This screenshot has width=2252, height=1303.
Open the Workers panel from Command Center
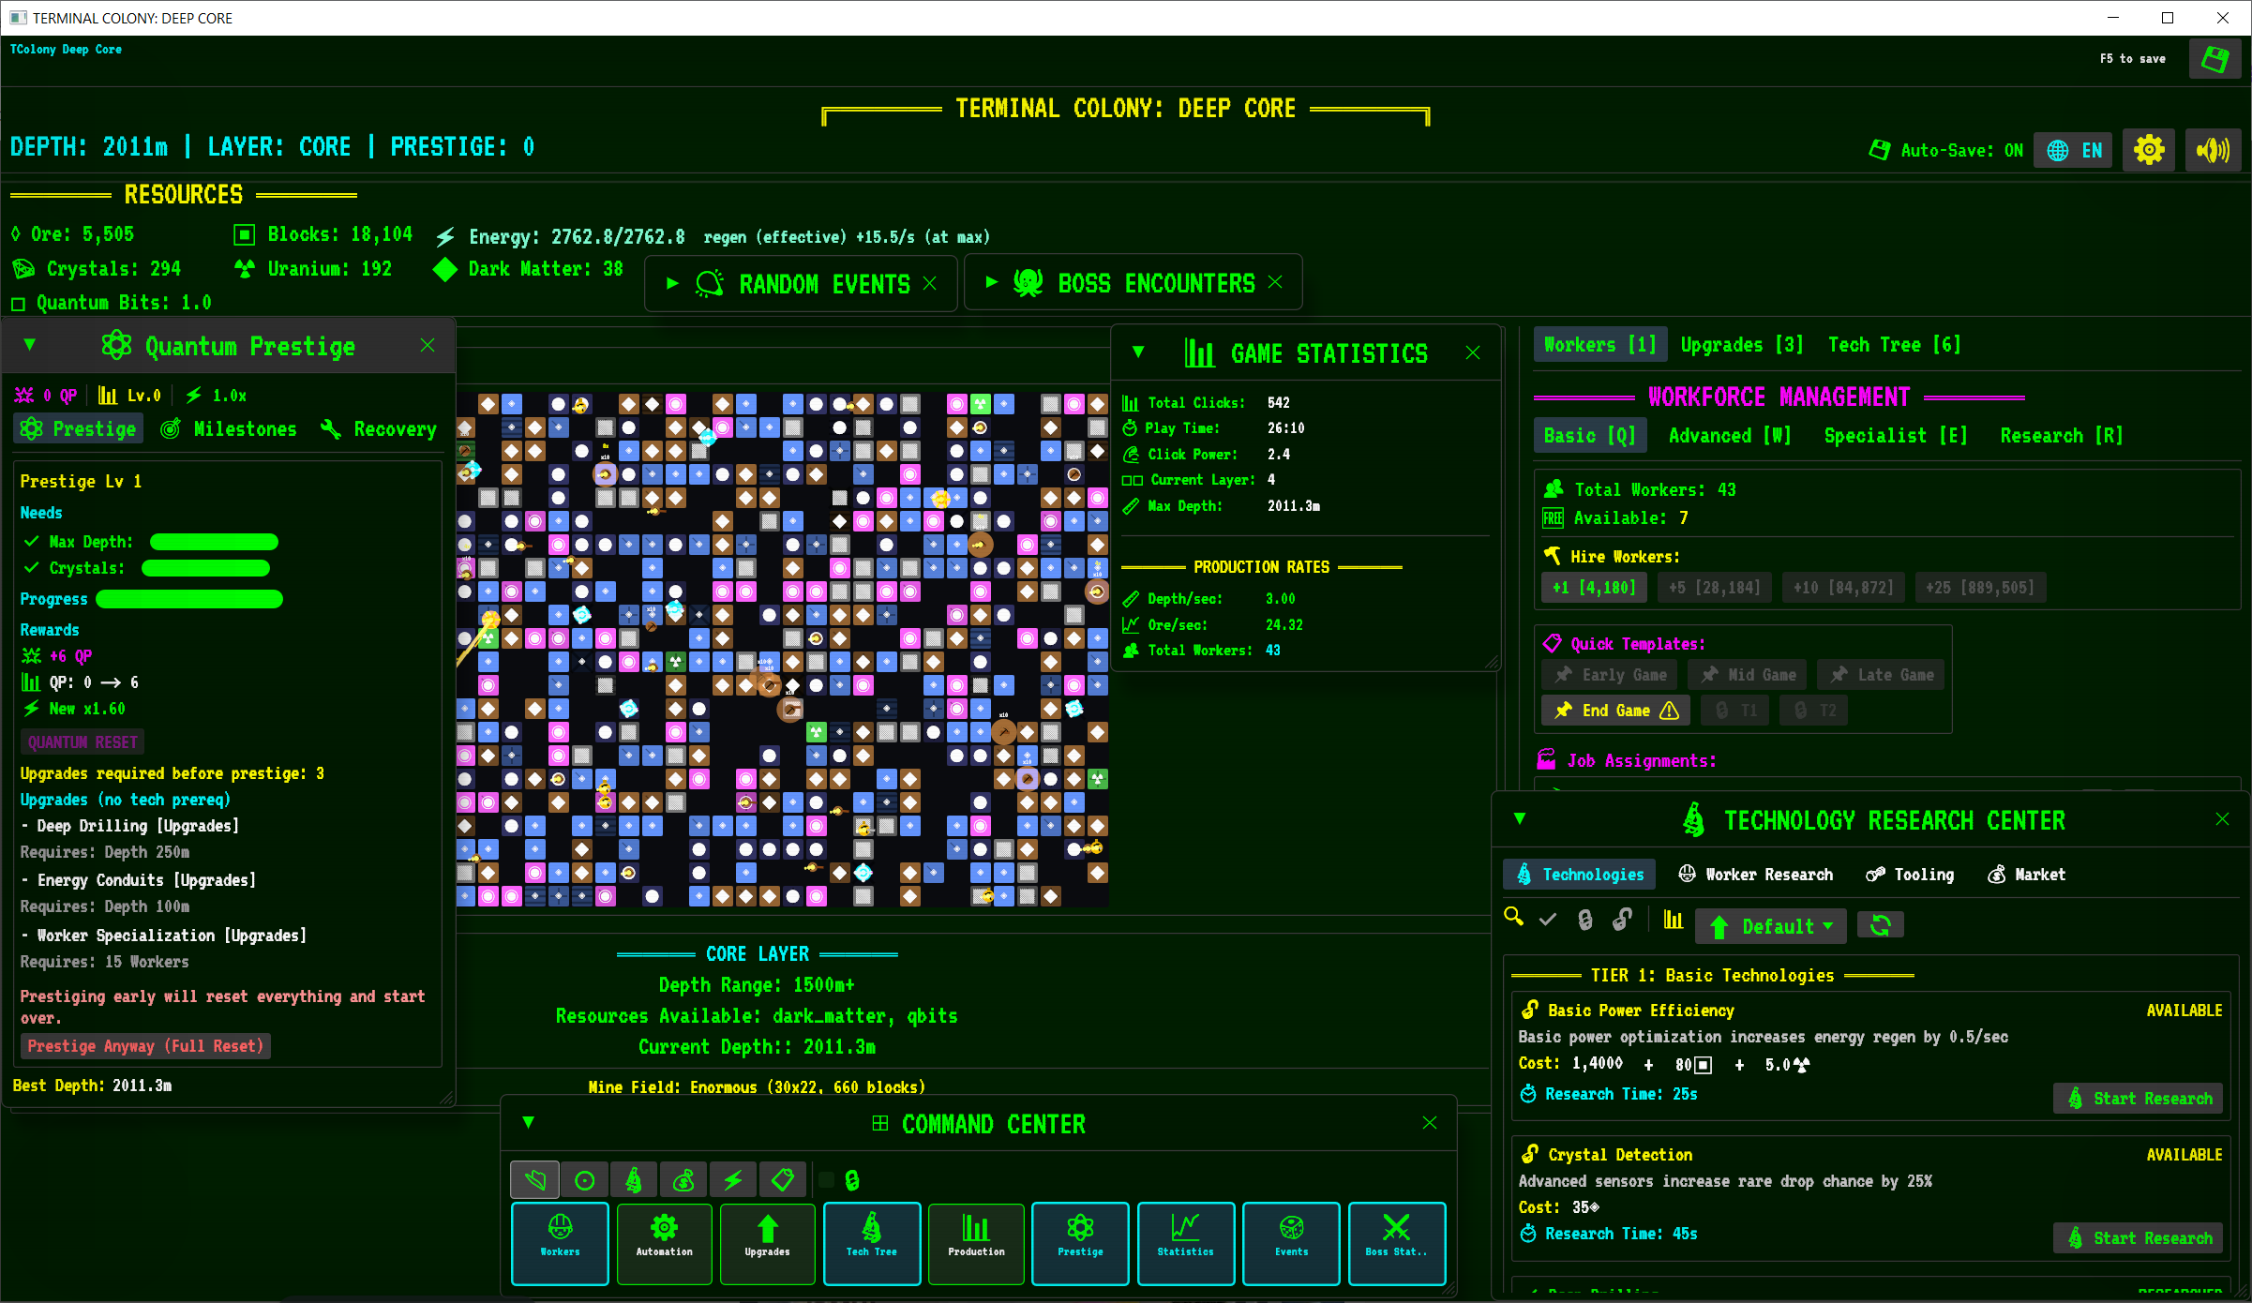pyautogui.click(x=560, y=1242)
